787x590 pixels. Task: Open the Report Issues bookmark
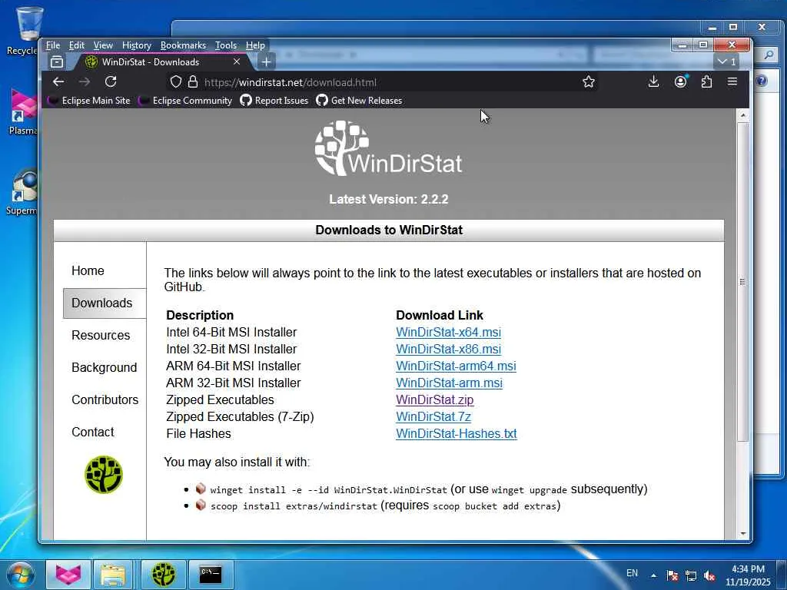tap(274, 101)
